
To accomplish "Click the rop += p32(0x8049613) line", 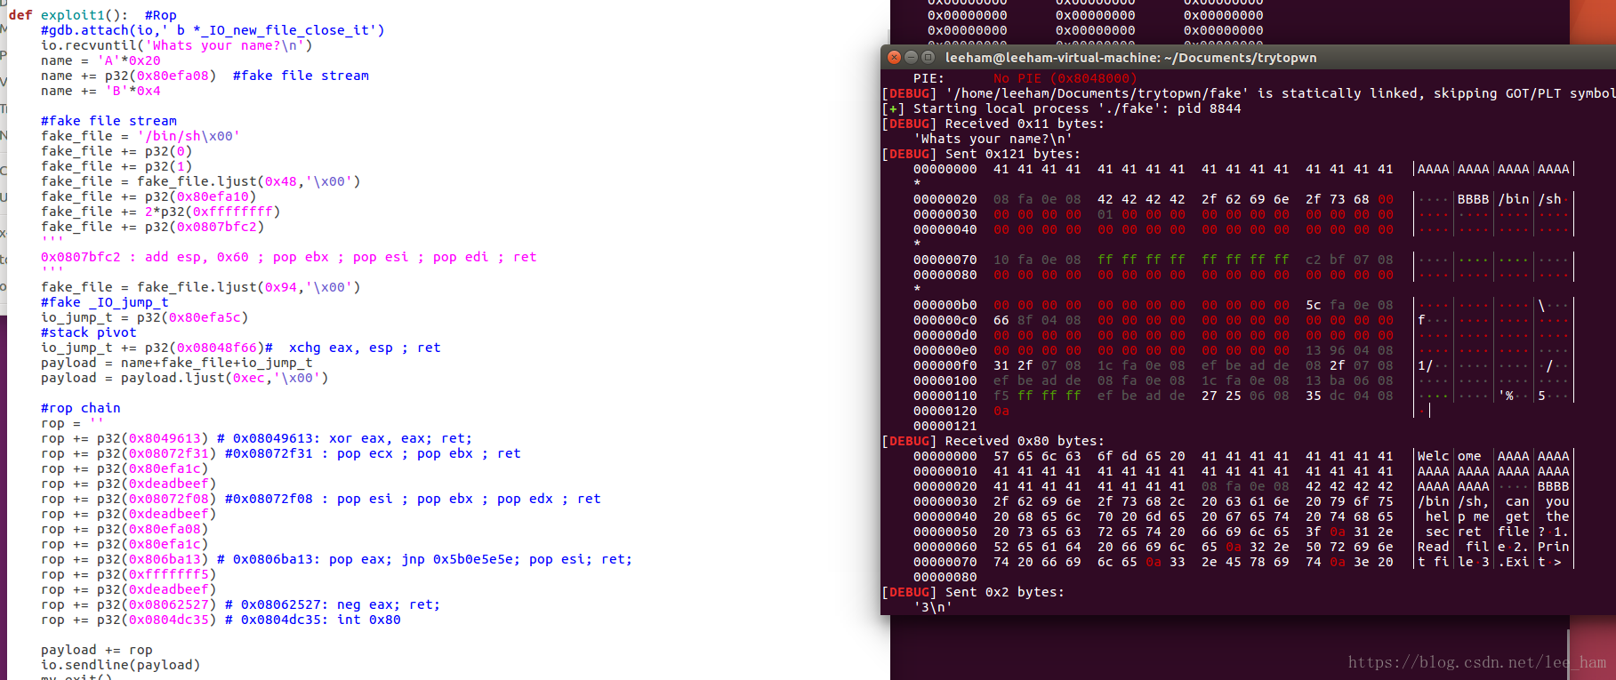I will point(256,438).
